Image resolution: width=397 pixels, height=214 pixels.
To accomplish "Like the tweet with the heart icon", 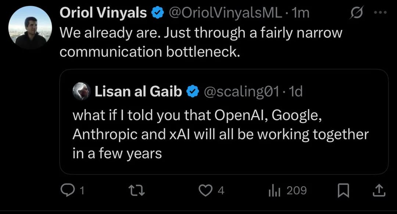I will point(205,190).
